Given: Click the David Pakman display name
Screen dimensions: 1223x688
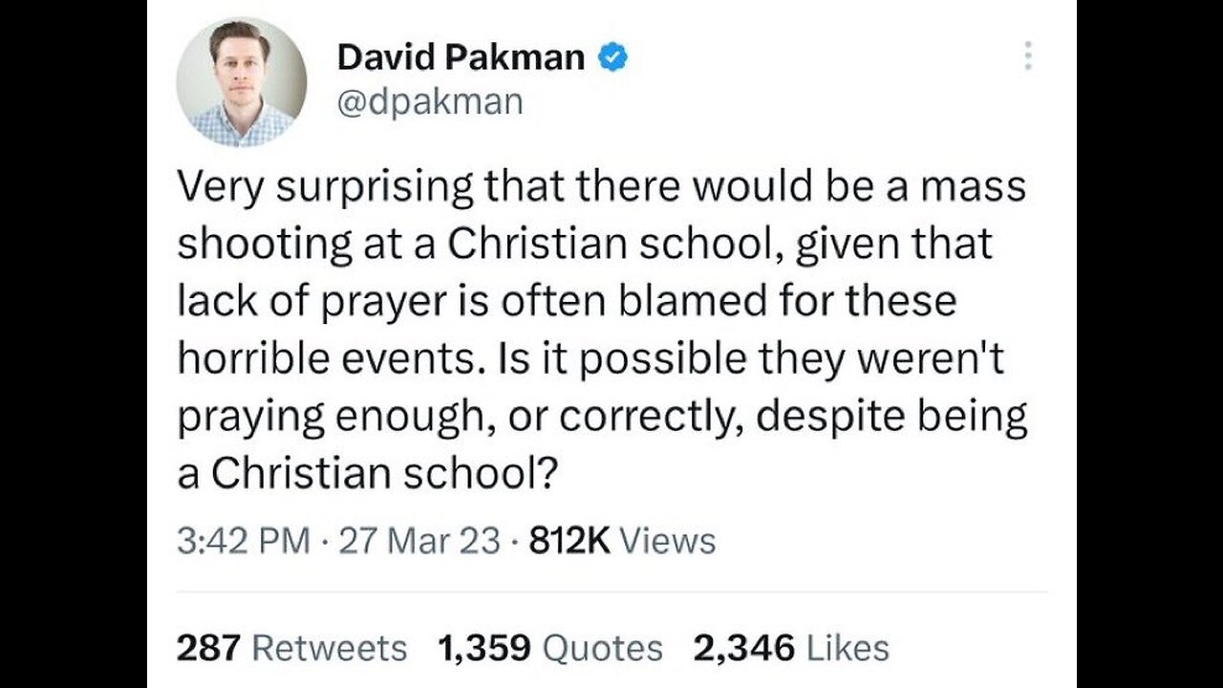Looking at the screenshot, I should point(461,58).
